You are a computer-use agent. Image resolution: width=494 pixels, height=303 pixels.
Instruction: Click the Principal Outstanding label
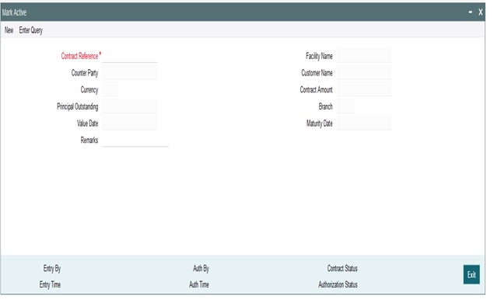click(x=78, y=106)
